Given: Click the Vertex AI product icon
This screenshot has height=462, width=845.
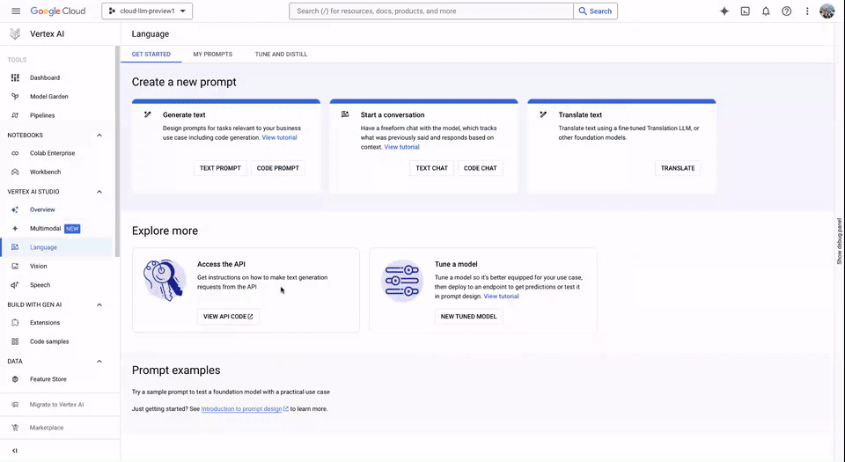Looking at the screenshot, I should (x=15, y=33).
